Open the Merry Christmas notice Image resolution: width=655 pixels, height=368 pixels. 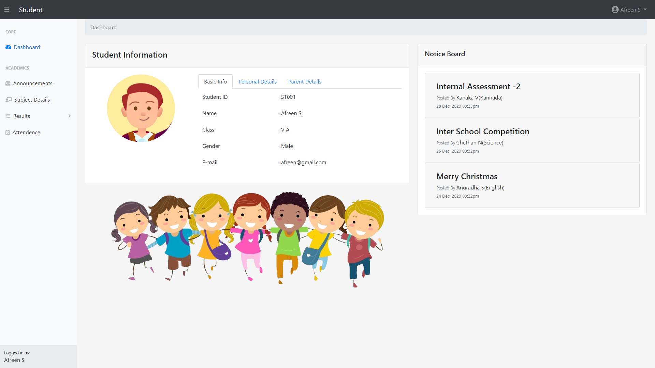pos(466,177)
